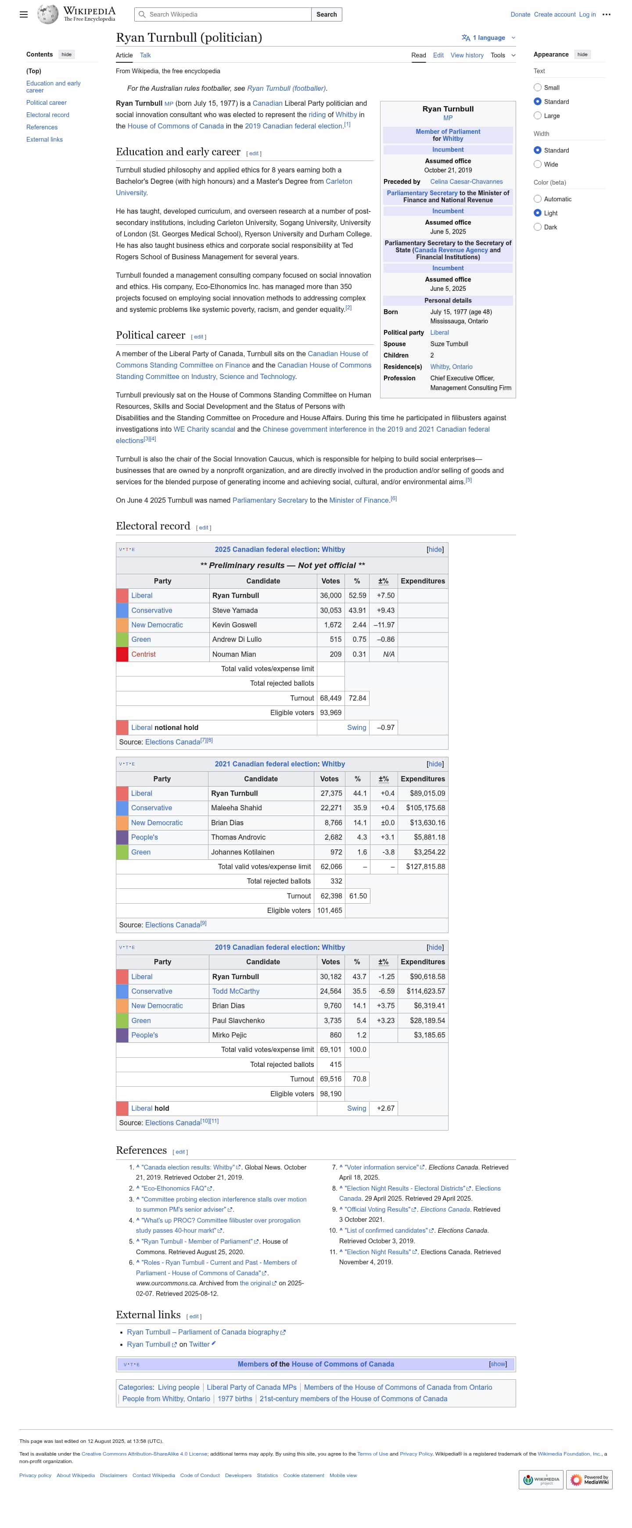This screenshot has height=1528, width=632.
Task: Select Automatic color mode
Action: 537,199
